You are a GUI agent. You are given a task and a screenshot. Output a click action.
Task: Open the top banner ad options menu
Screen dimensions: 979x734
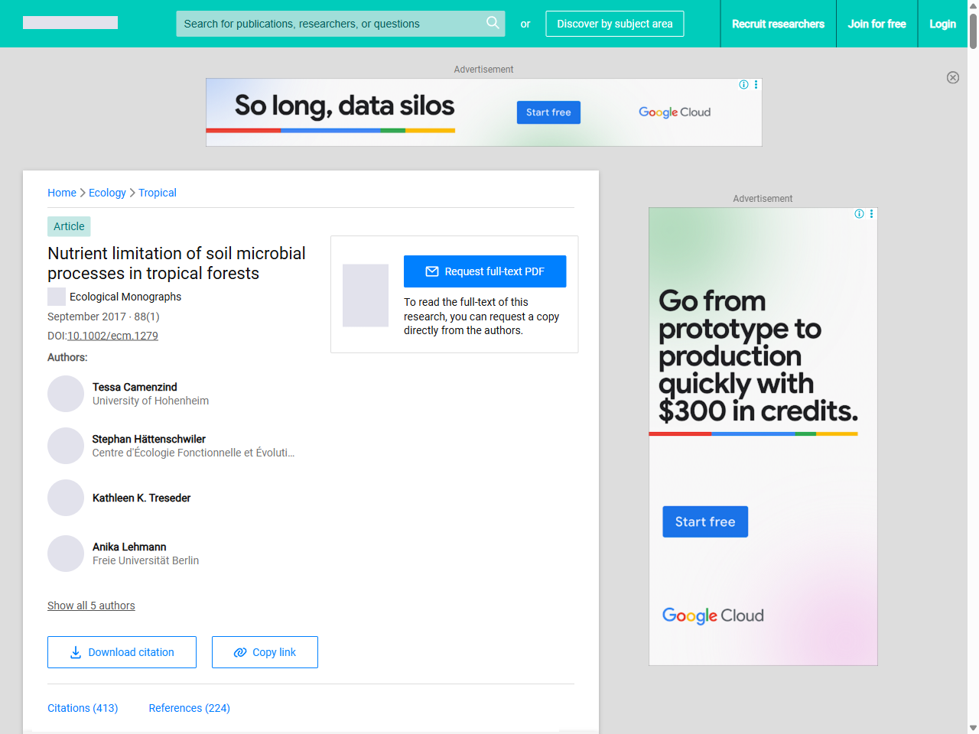coord(756,85)
